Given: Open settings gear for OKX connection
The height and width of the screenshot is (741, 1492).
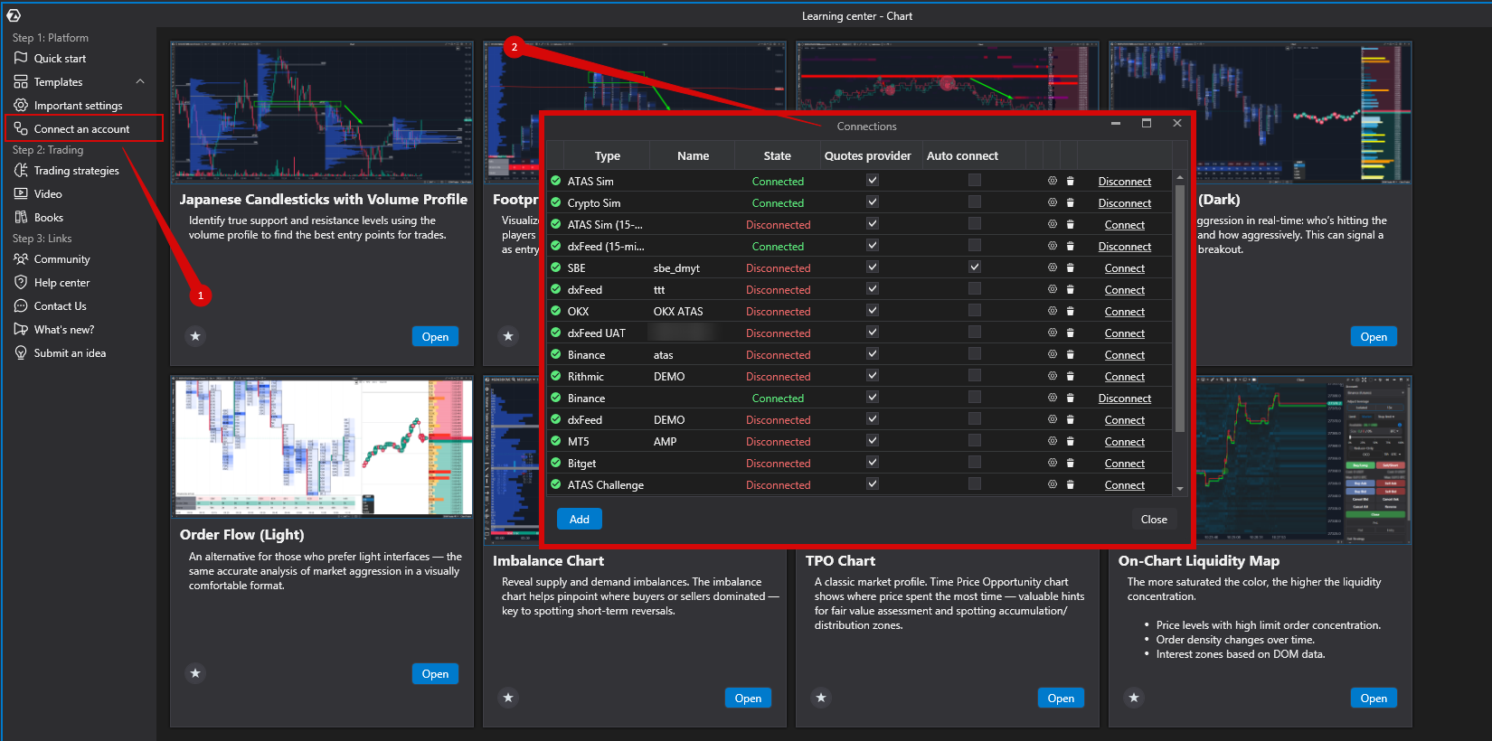Looking at the screenshot, I should click(x=1053, y=311).
